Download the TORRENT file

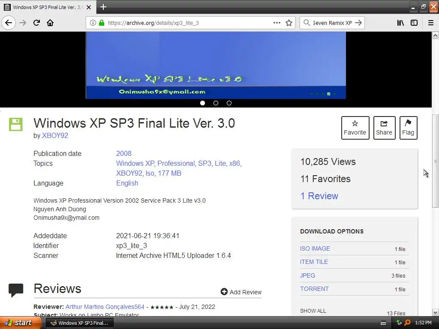pos(314,289)
